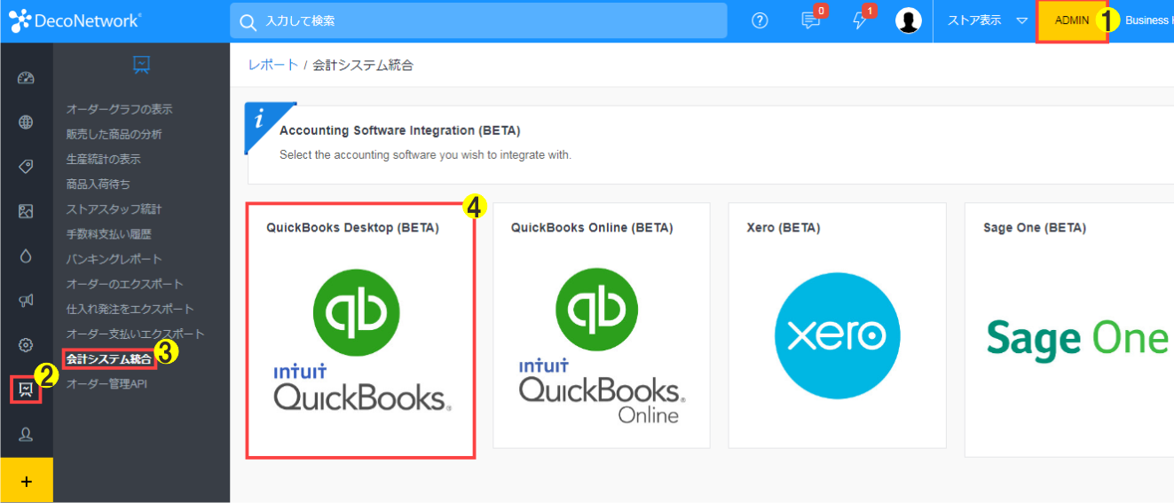
Task: Select 会計システム統合 in reports menu
Action: (108, 358)
